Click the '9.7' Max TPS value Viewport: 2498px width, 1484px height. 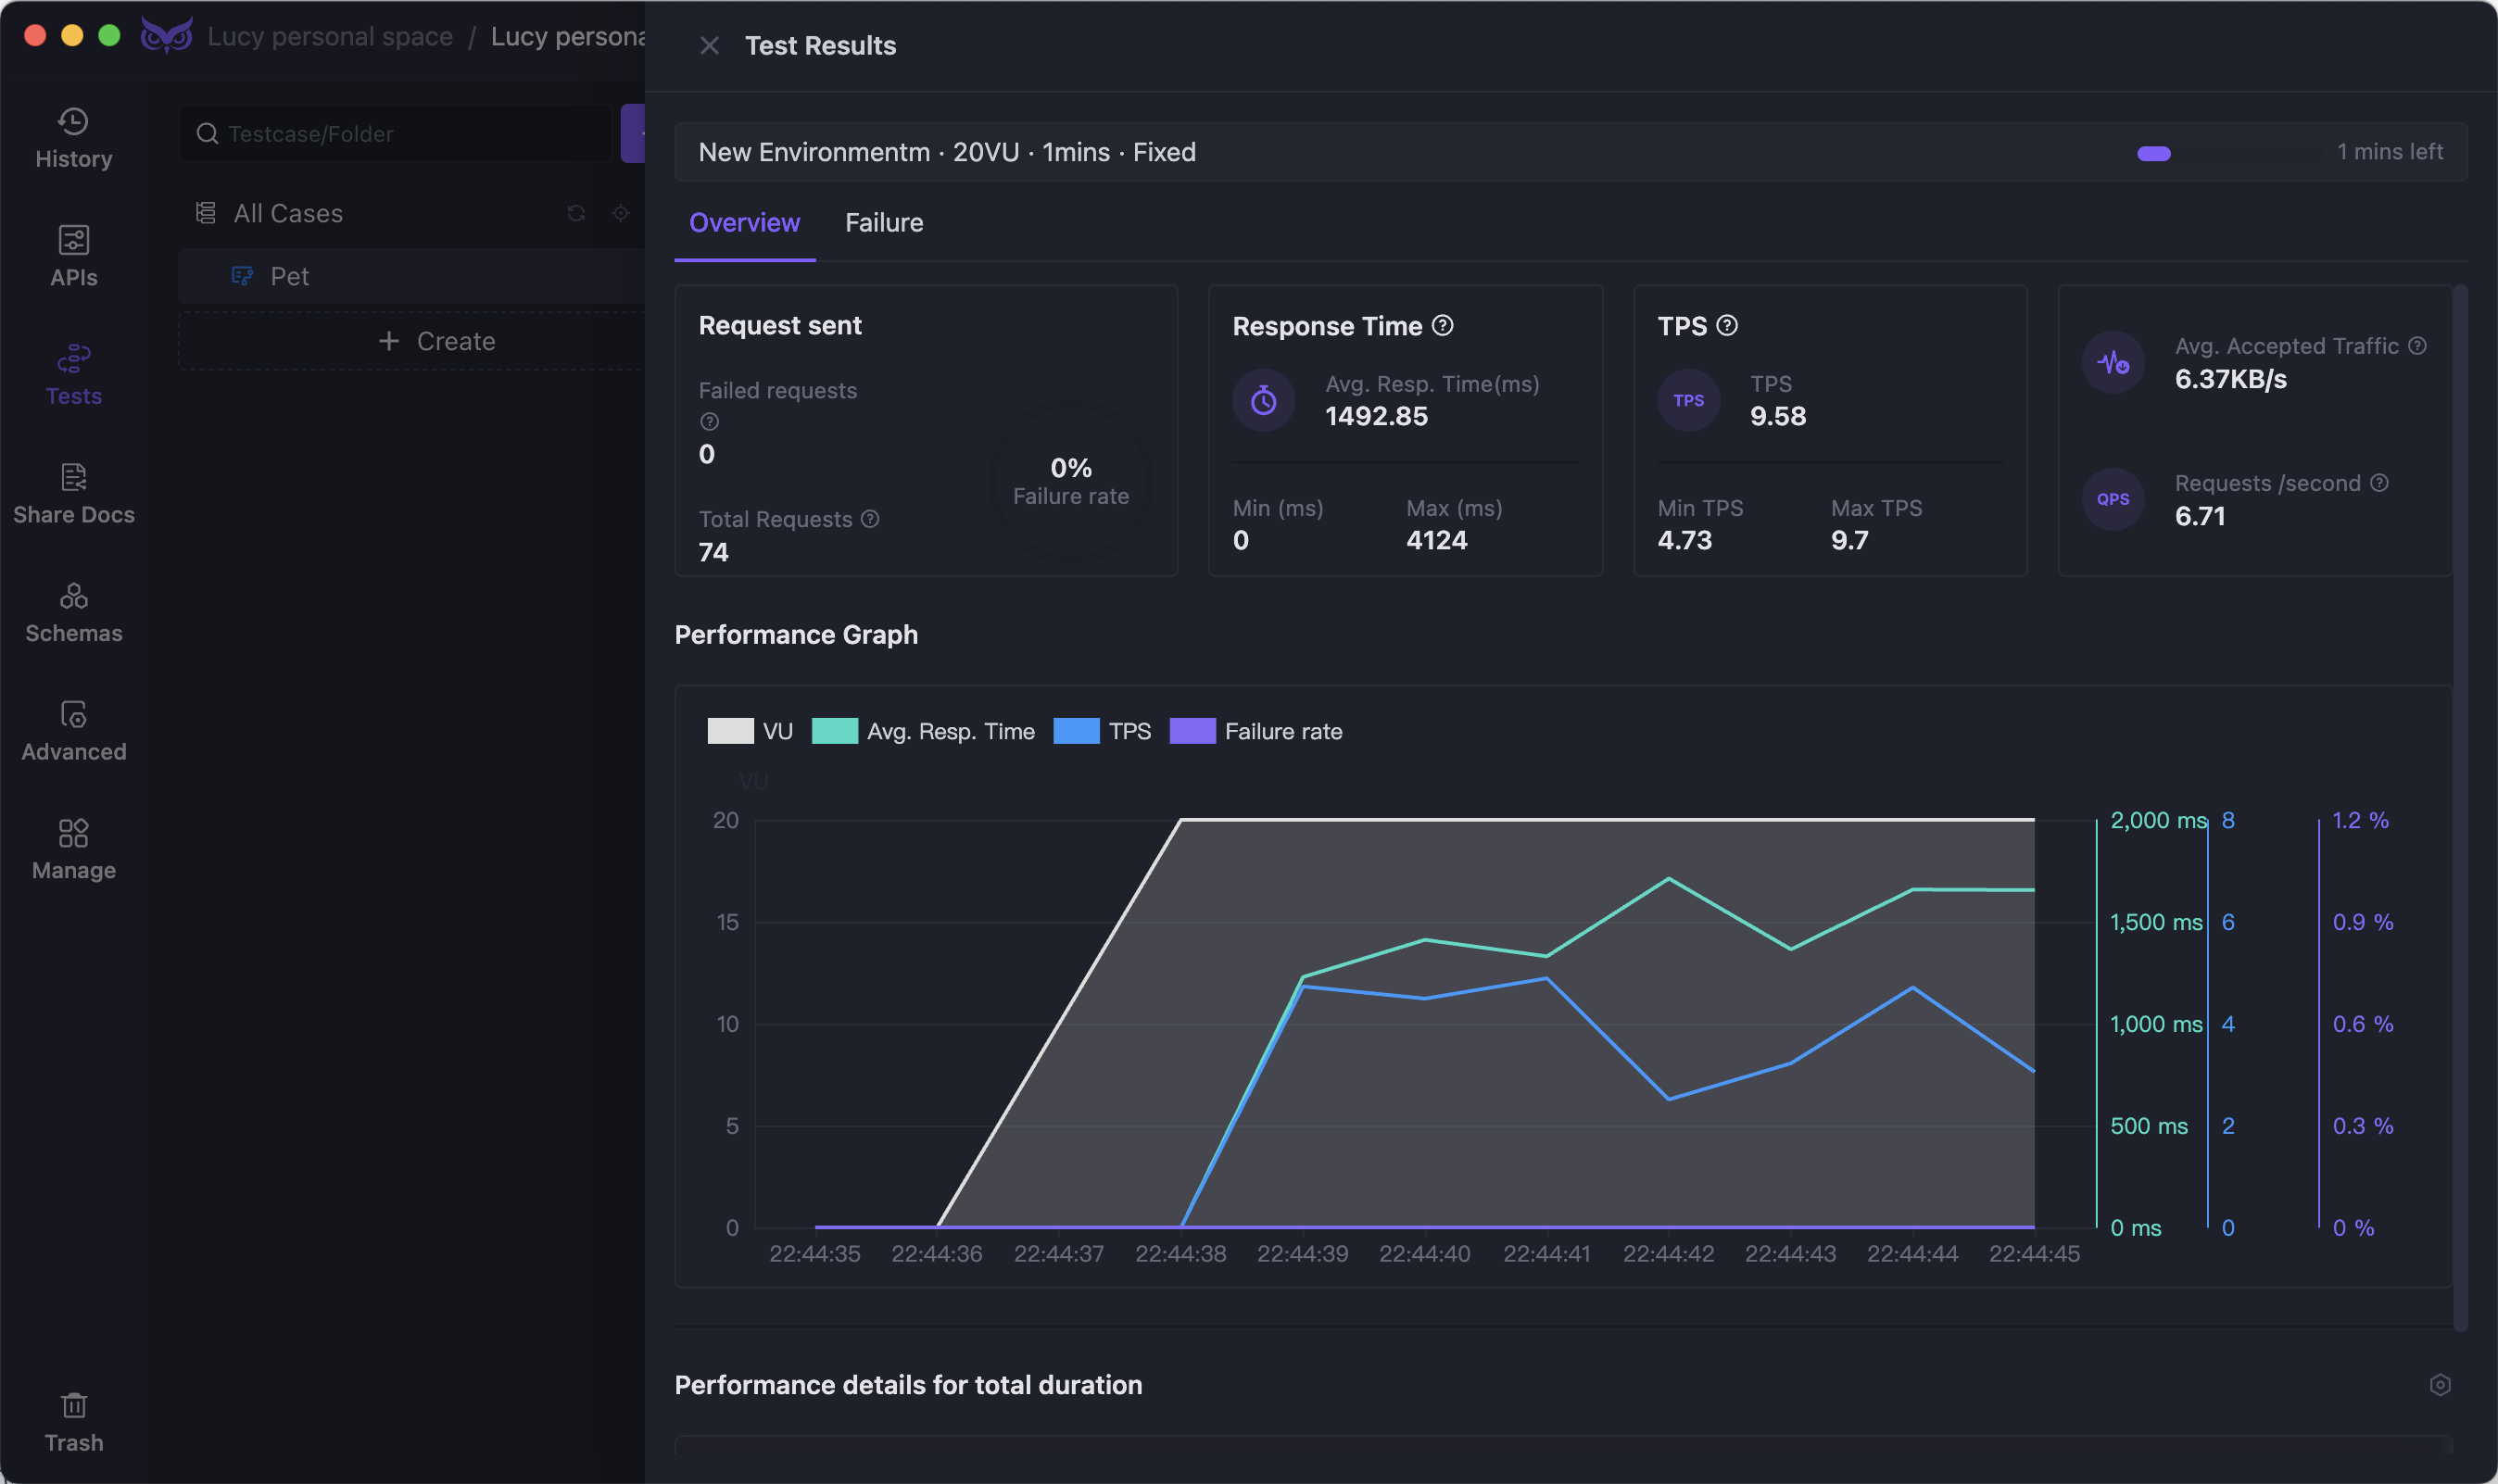1849,540
